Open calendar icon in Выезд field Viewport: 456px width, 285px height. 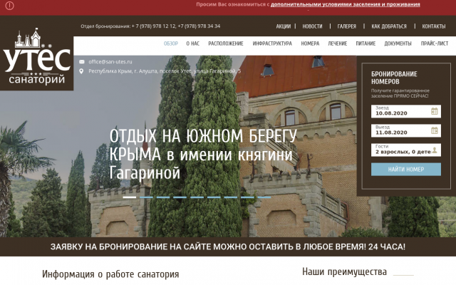coord(434,130)
